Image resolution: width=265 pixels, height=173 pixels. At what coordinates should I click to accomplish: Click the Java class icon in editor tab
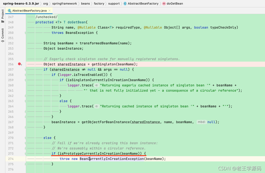[10, 11]
